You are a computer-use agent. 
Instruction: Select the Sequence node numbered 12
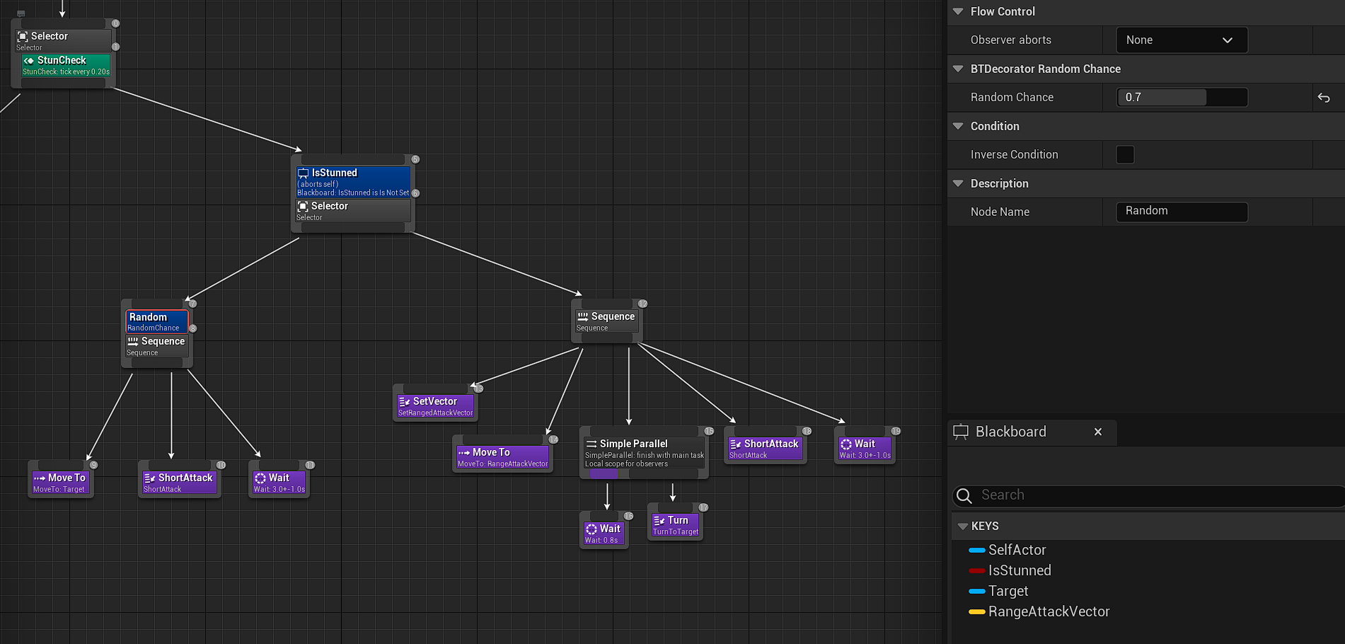click(607, 321)
